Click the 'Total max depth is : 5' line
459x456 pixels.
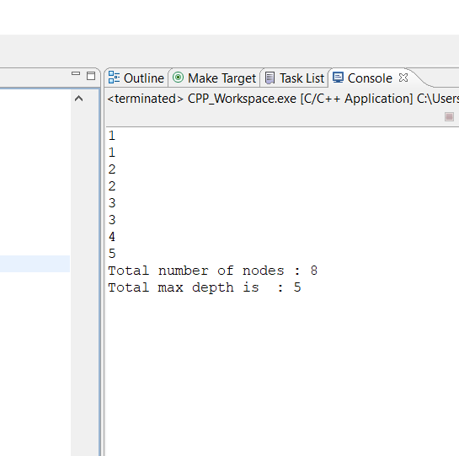point(205,287)
